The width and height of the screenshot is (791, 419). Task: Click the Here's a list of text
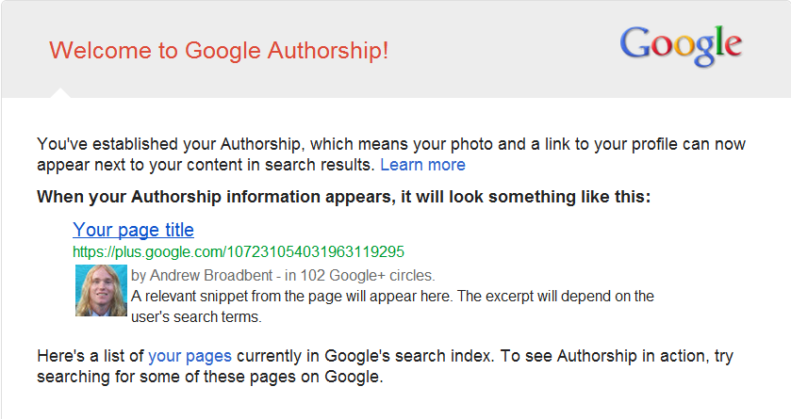pyautogui.click(x=91, y=356)
